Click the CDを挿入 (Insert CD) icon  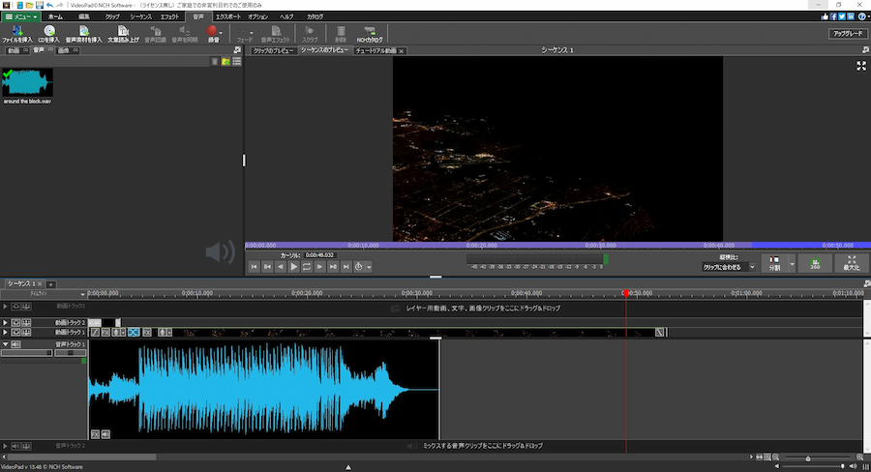pyautogui.click(x=48, y=31)
